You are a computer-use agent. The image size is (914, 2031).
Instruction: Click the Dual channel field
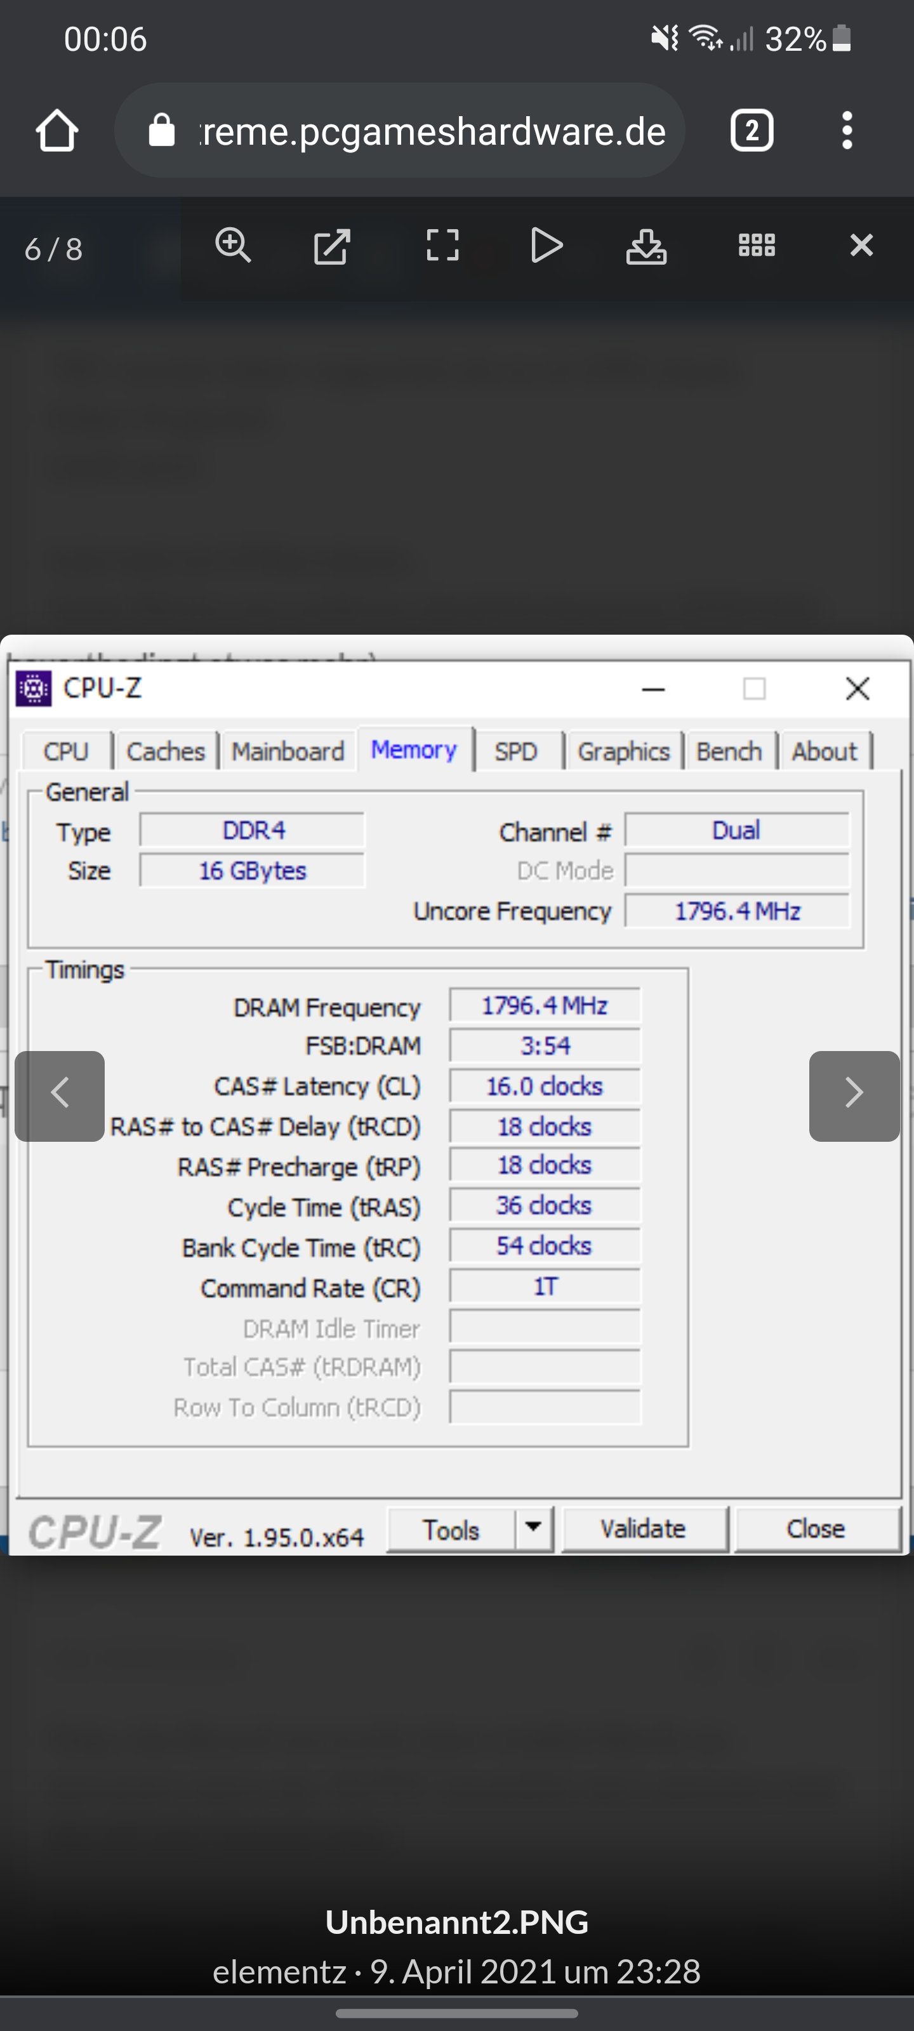[738, 830]
